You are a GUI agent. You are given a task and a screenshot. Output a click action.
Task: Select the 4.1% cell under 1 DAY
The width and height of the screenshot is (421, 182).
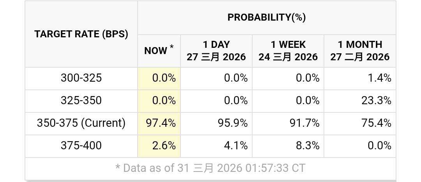coord(235,146)
